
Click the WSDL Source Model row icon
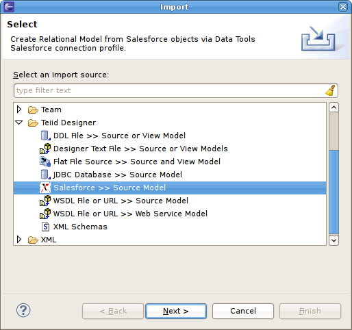click(45, 201)
